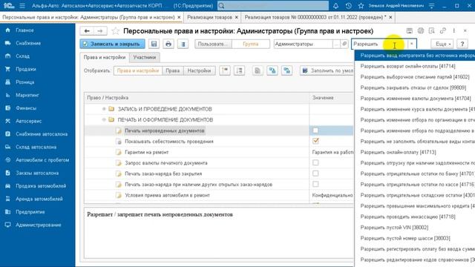The height and width of the screenshot is (267, 475).
Task: Click the sort hierarchy up icon
Action: click(225, 70)
